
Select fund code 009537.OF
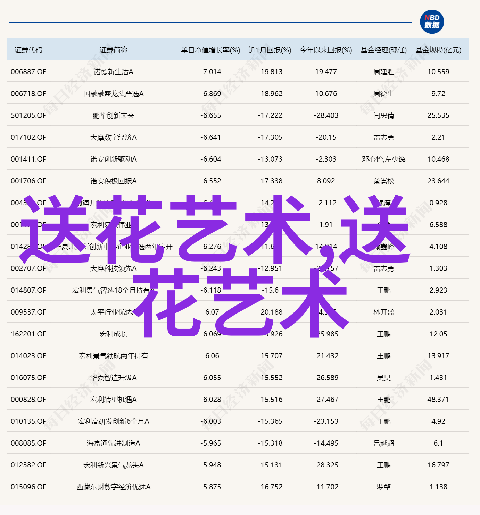point(28,312)
